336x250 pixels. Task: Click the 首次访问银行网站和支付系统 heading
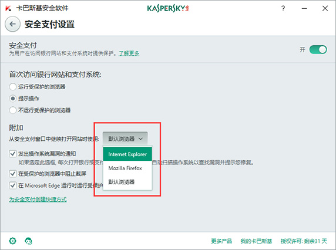coord(55,75)
